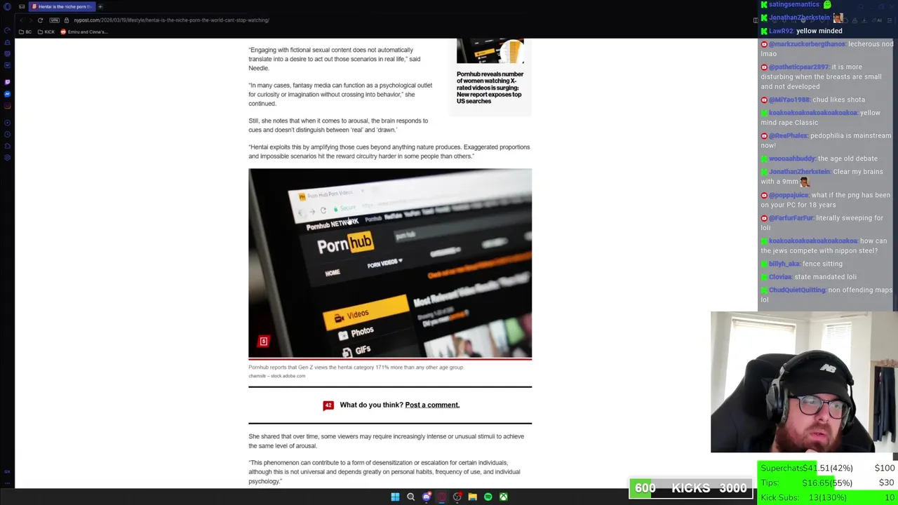This screenshot has height=505, width=898.
Task: Open the extensions cube in the sidebar
Action: (7, 144)
